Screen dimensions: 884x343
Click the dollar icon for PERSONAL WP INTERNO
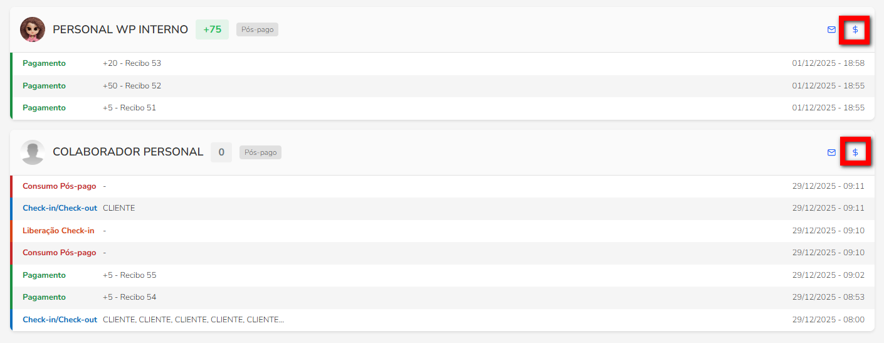855,29
